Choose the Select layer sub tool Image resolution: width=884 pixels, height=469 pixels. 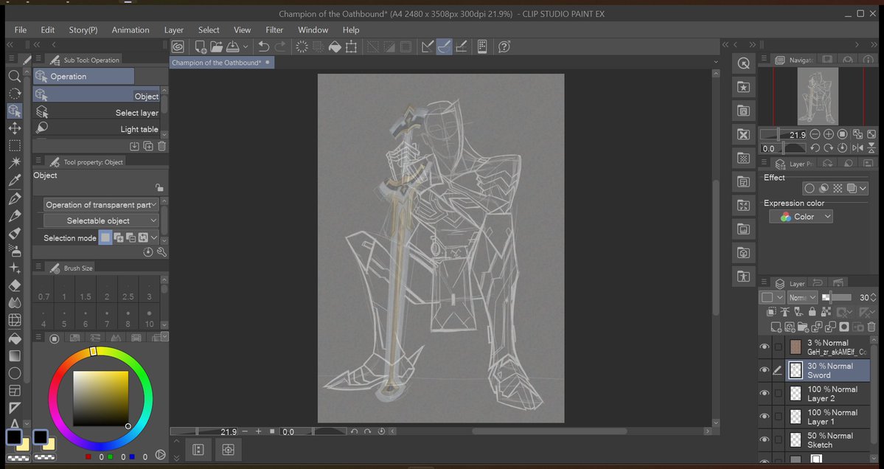pyautogui.click(x=100, y=113)
